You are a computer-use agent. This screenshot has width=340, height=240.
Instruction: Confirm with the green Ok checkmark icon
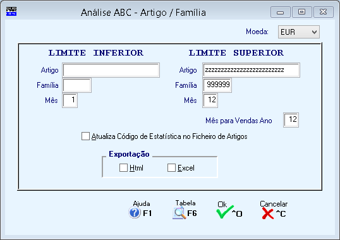tap(225, 212)
